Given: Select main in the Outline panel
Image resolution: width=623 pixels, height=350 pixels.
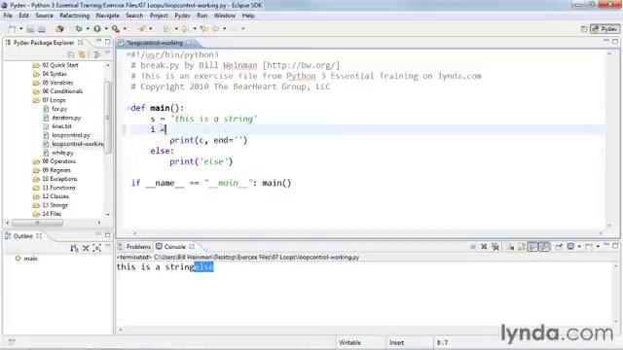Looking at the screenshot, I should 30,259.
